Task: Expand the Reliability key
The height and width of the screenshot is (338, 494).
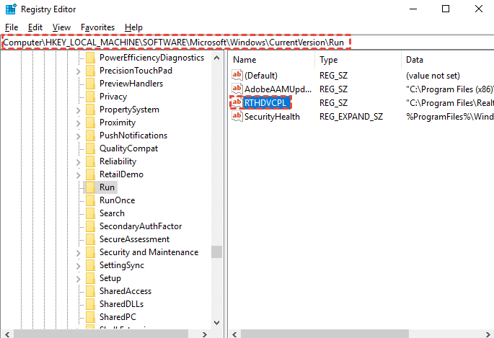Action: point(79,162)
